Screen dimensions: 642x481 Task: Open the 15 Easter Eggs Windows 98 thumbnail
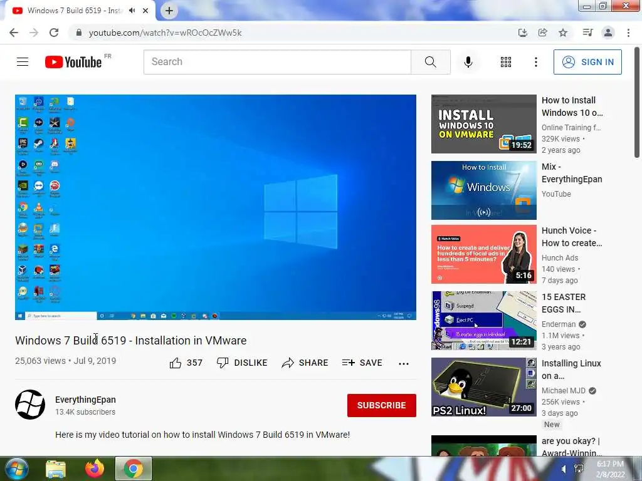tap(483, 321)
